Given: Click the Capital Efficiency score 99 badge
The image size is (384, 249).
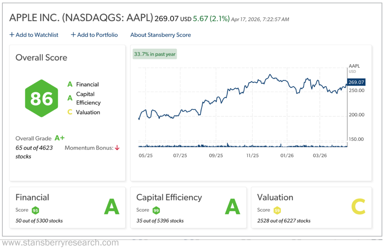Looking at the screenshot, I should click(156, 210).
